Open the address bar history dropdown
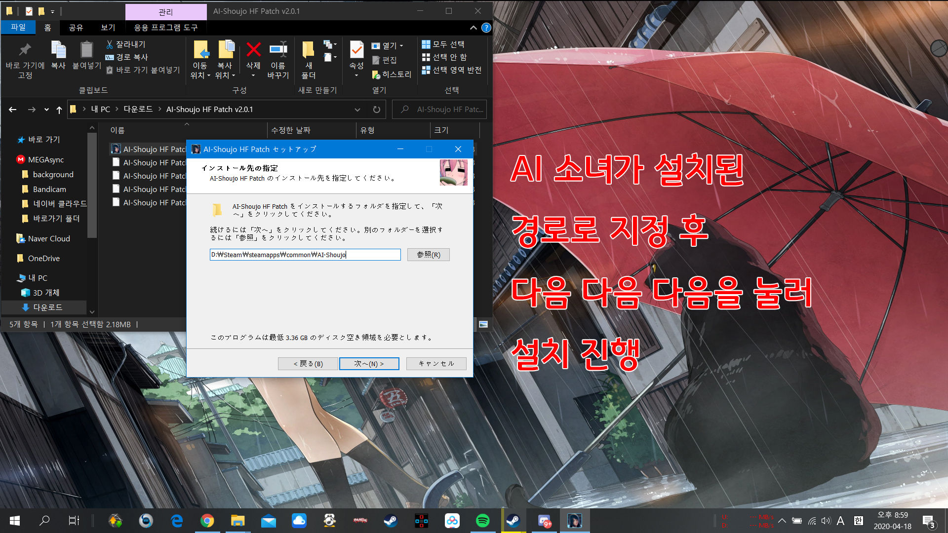Image resolution: width=948 pixels, height=533 pixels. pyautogui.click(x=357, y=110)
